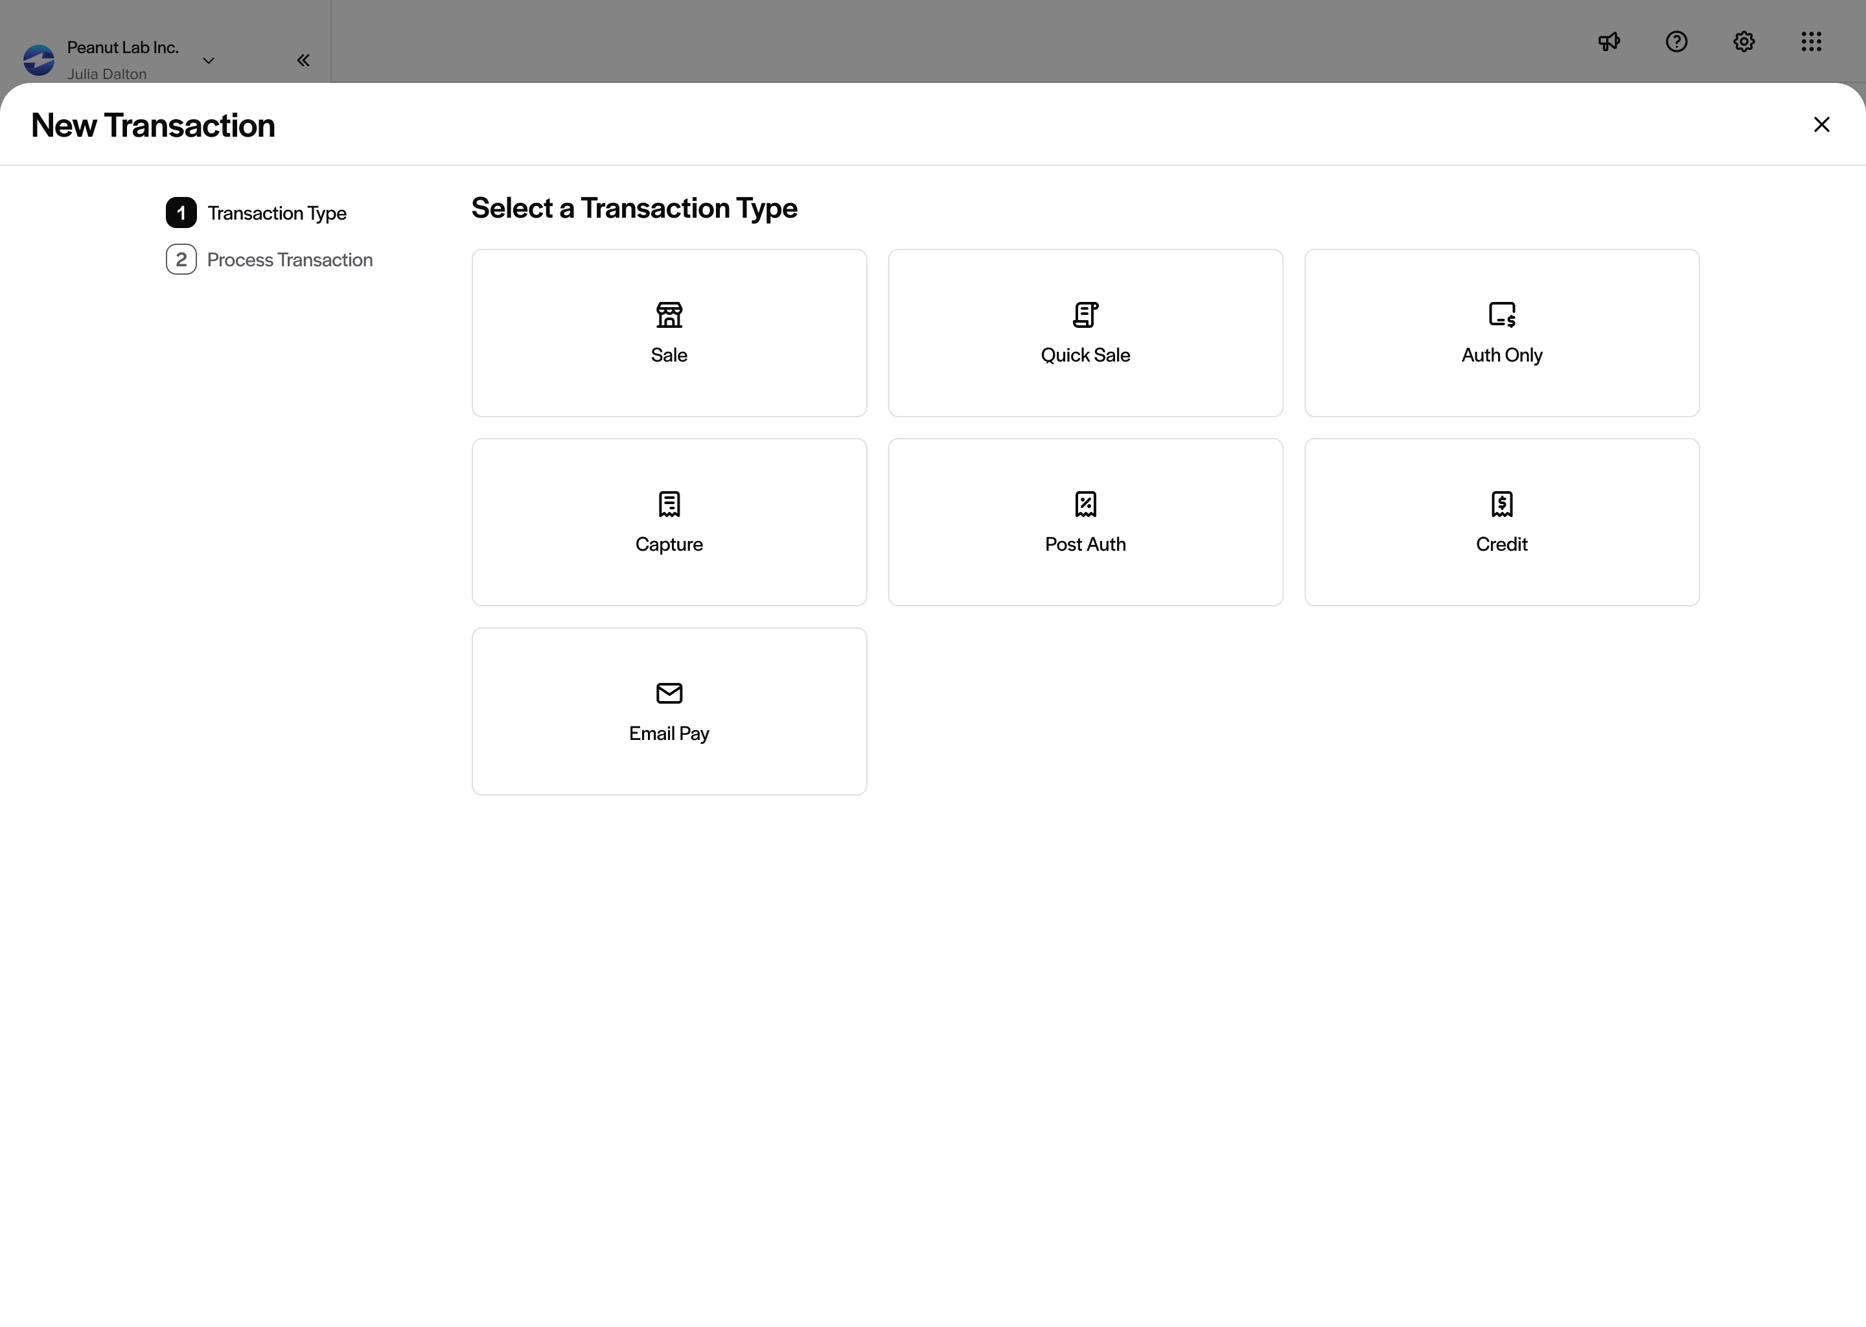Click the Capture receipt icon

pyautogui.click(x=669, y=504)
